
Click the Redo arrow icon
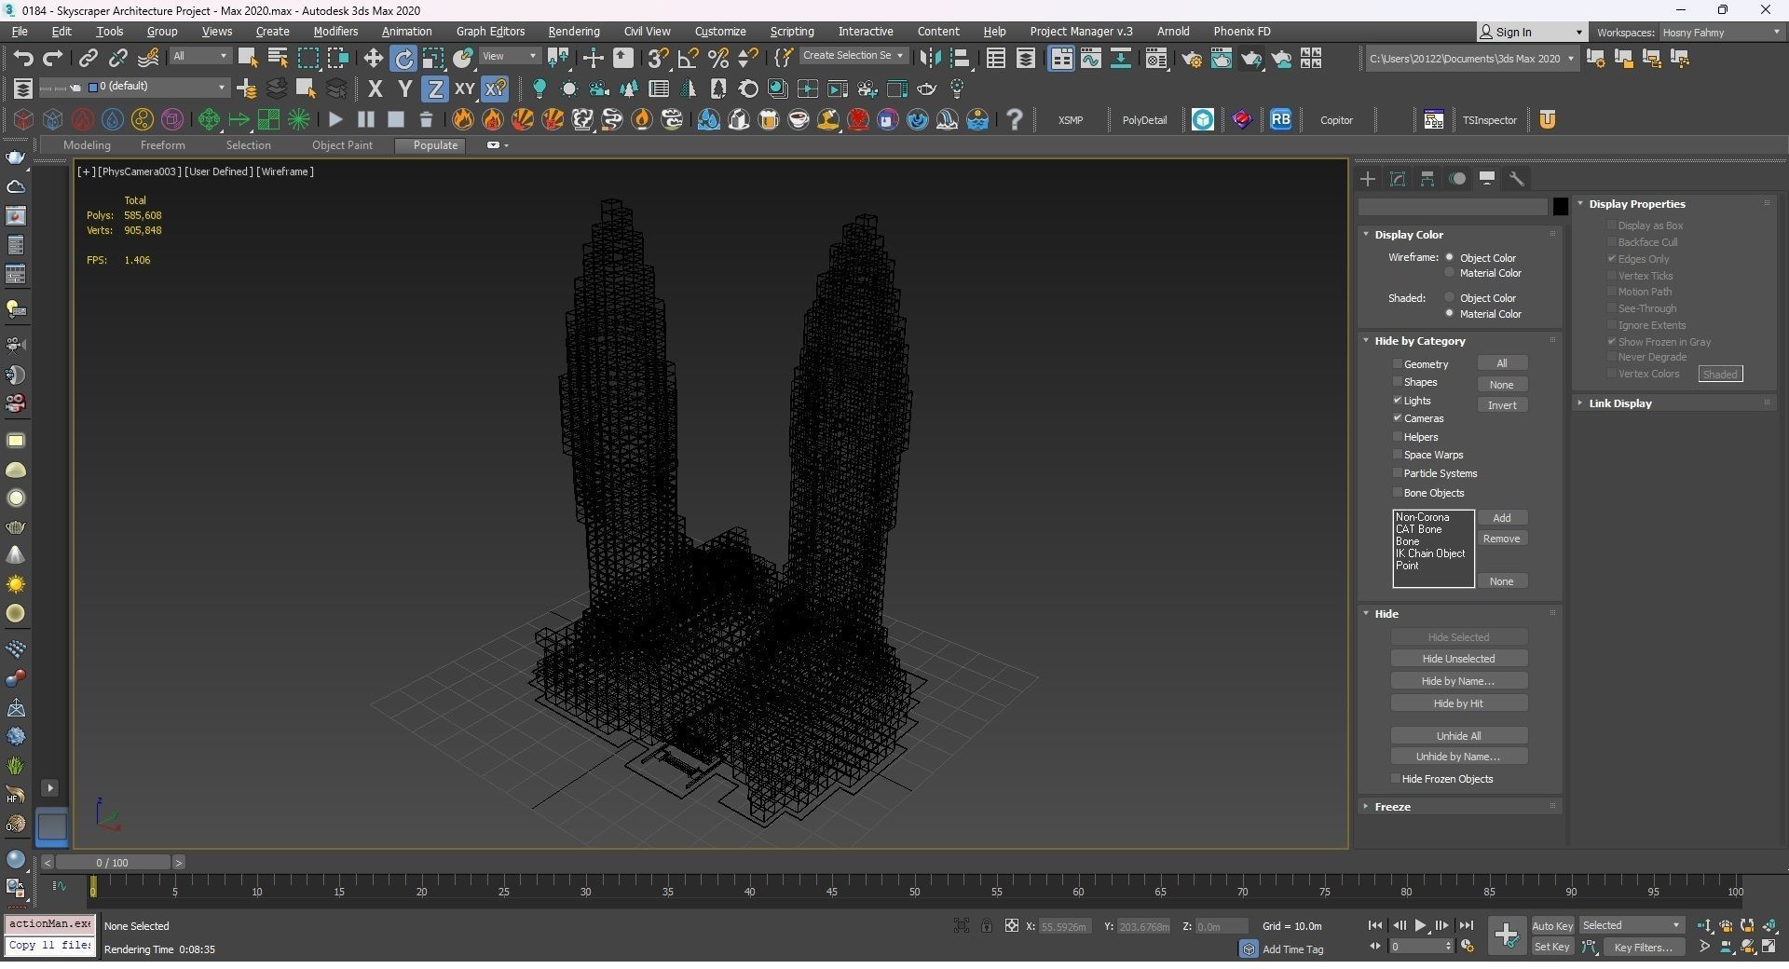tap(53, 59)
